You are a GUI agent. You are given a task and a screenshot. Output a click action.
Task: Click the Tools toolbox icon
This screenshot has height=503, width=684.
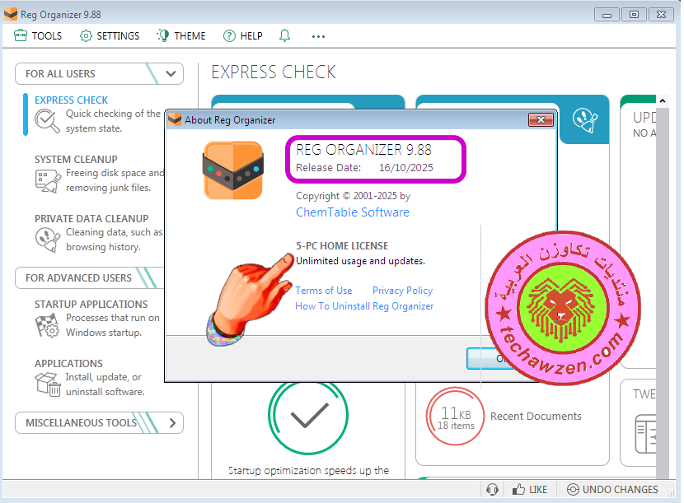coord(21,35)
